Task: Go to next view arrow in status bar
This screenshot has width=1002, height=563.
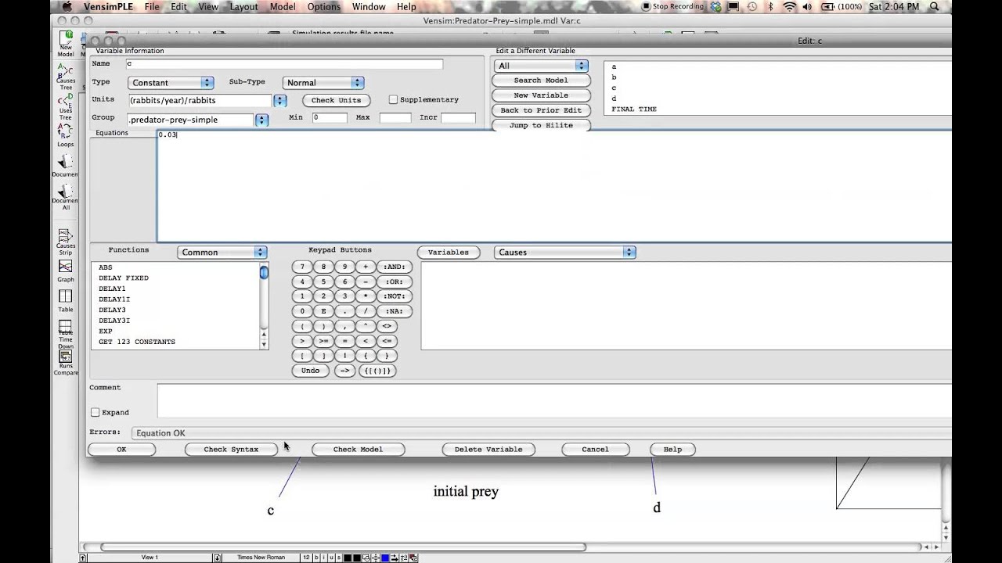Action: point(217,558)
